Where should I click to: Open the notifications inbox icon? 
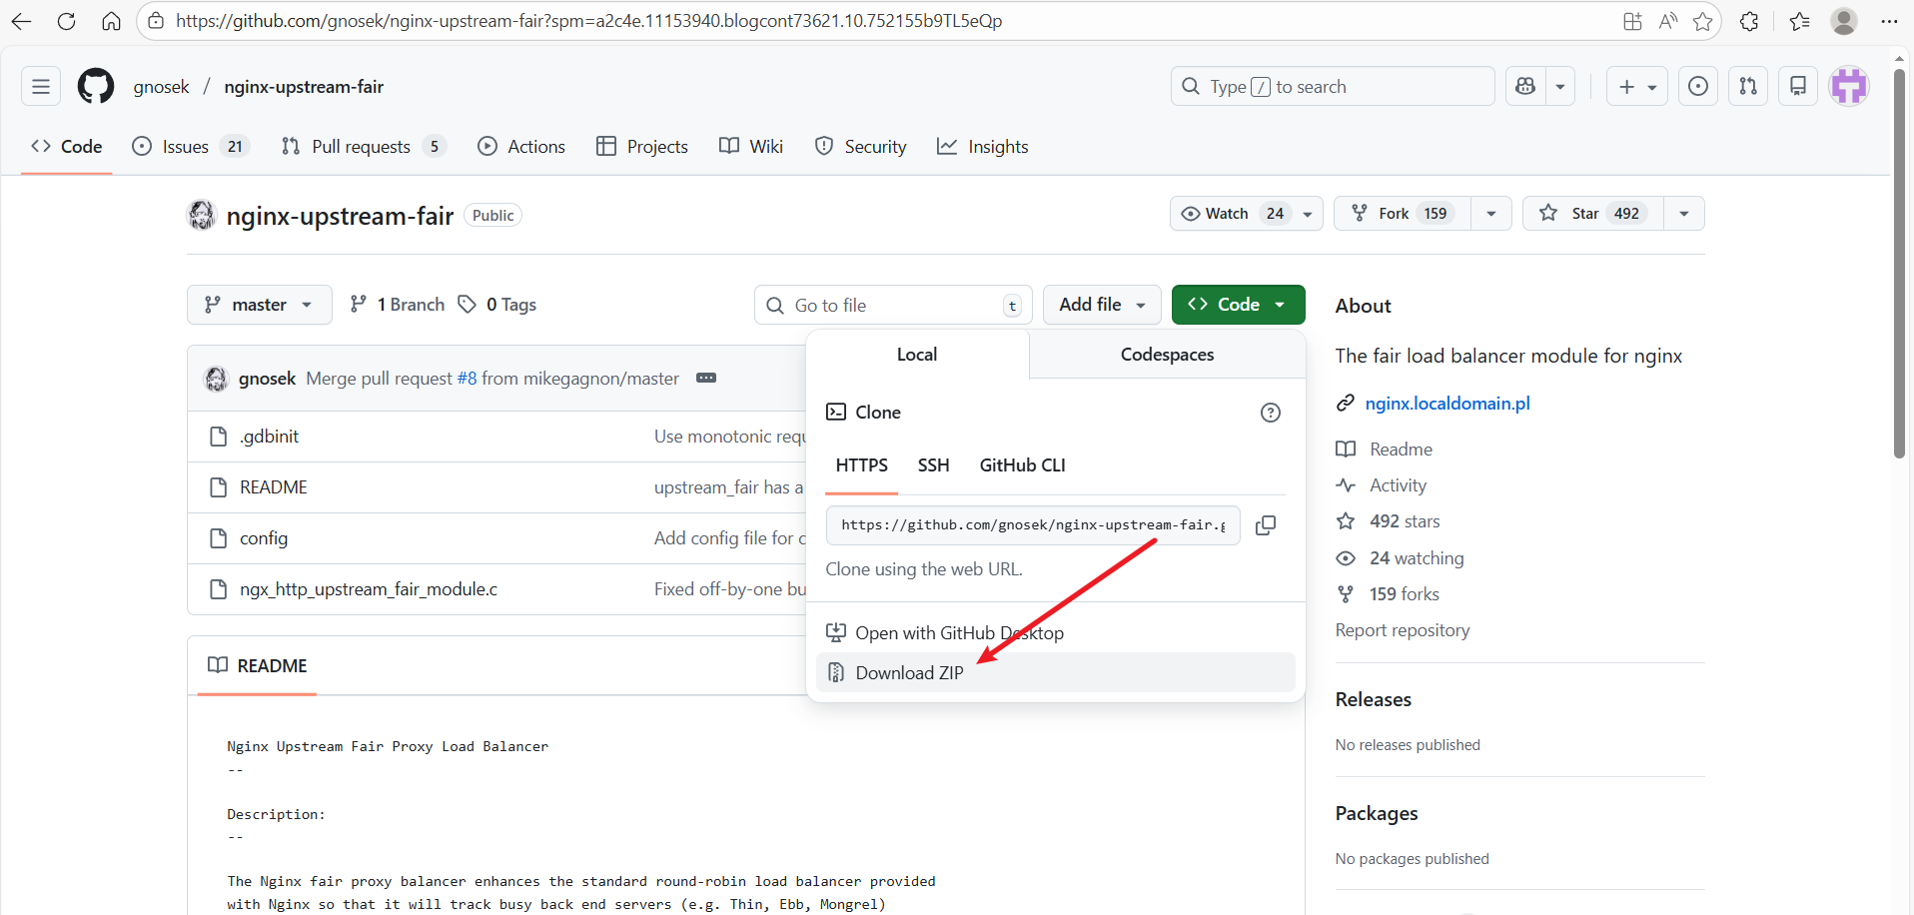(x=1797, y=87)
